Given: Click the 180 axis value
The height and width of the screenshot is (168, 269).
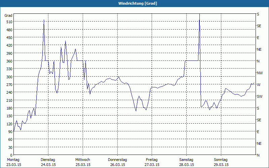Looking at the screenshot, I should click(9, 108).
